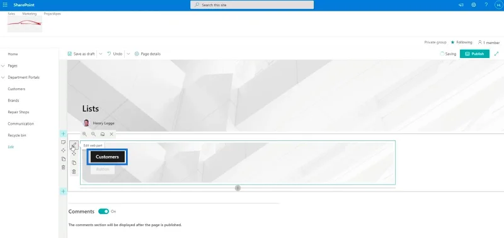This screenshot has height=238, width=504.
Task: Click Save as draft
Action: click(81, 54)
